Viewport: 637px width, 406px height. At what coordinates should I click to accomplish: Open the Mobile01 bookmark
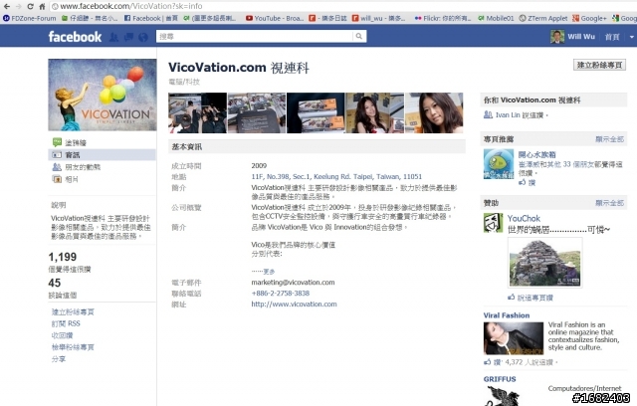tap(496, 18)
